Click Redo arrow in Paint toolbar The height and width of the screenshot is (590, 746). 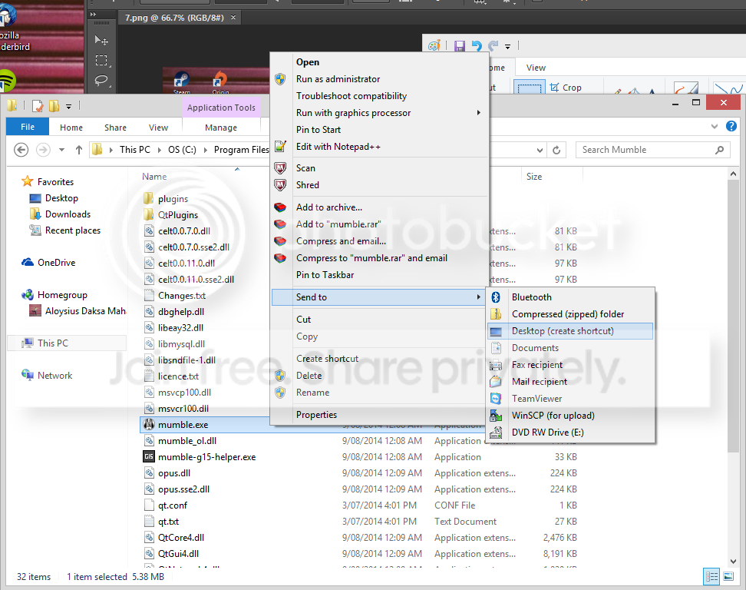(493, 46)
